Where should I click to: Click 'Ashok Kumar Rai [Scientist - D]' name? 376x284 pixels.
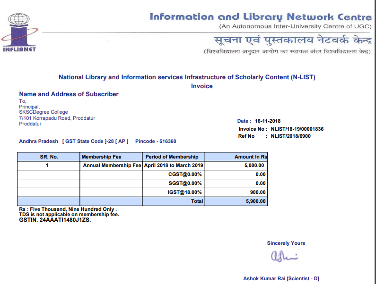tap(281, 278)
